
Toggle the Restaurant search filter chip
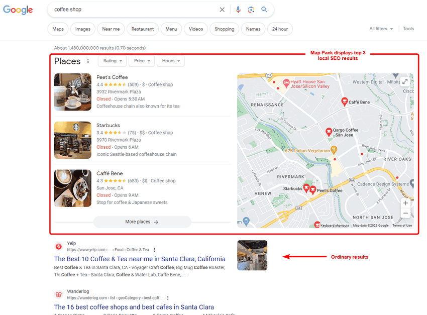point(144,29)
